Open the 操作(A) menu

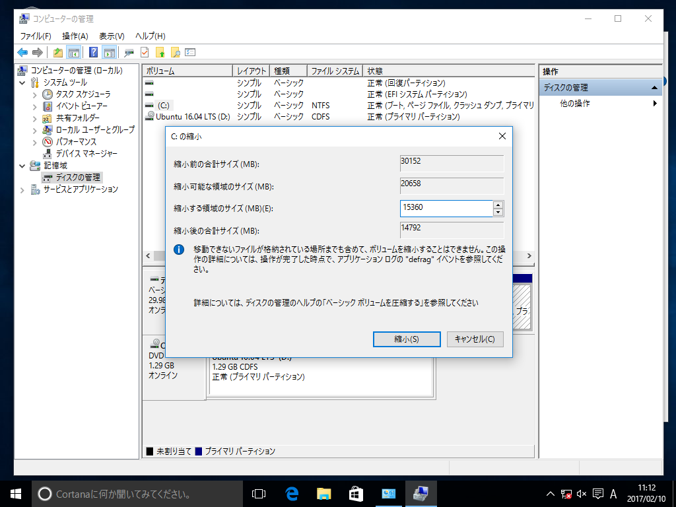(75, 36)
